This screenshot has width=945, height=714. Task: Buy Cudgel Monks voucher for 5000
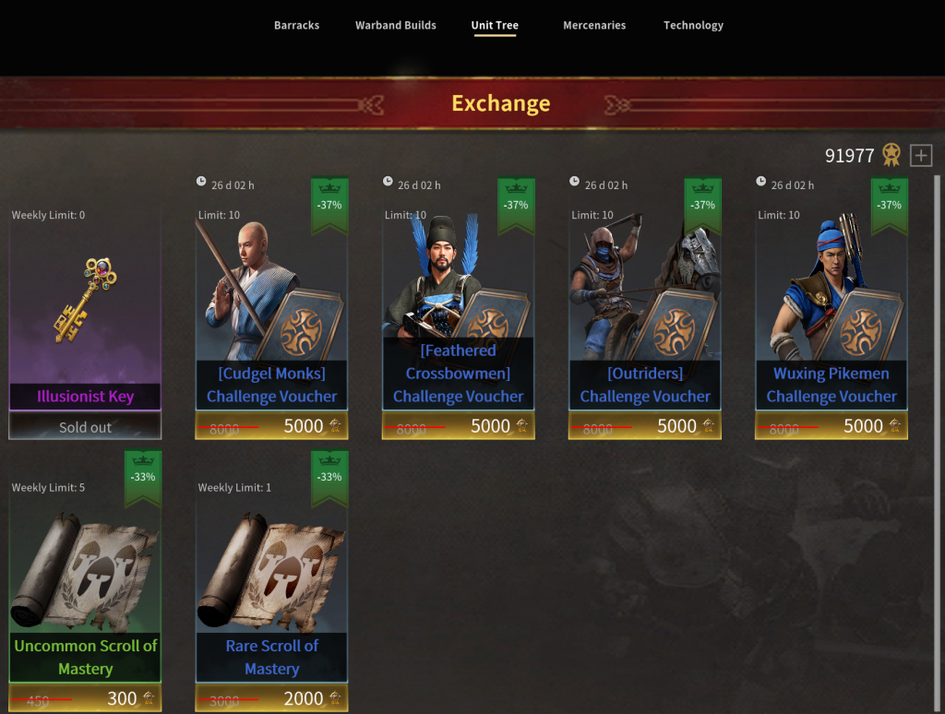tap(271, 426)
